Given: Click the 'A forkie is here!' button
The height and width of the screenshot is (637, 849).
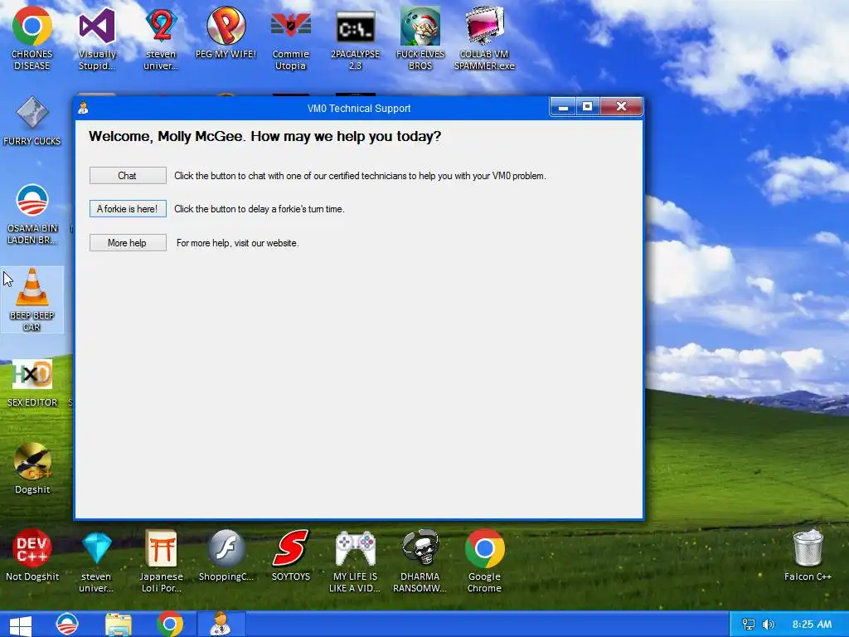Looking at the screenshot, I should point(128,208).
